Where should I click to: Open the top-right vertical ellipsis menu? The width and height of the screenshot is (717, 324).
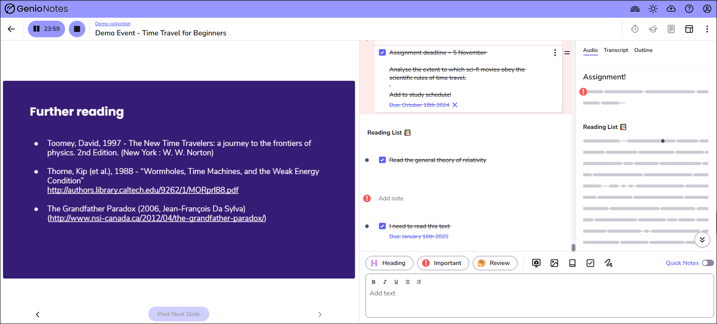click(x=707, y=29)
